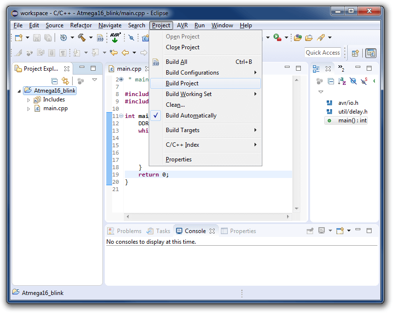The height and width of the screenshot is (313, 393).
Task: Switch to the Problems tab
Action: click(124, 231)
